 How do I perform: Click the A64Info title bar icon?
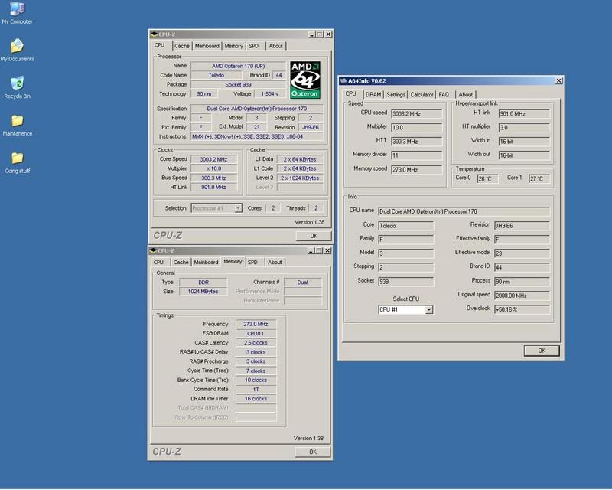point(343,81)
